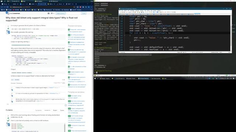The width and height of the screenshot is (236, 132).
Task: Open Notepad++ Plugins menu
Action: tap(155, 11)
